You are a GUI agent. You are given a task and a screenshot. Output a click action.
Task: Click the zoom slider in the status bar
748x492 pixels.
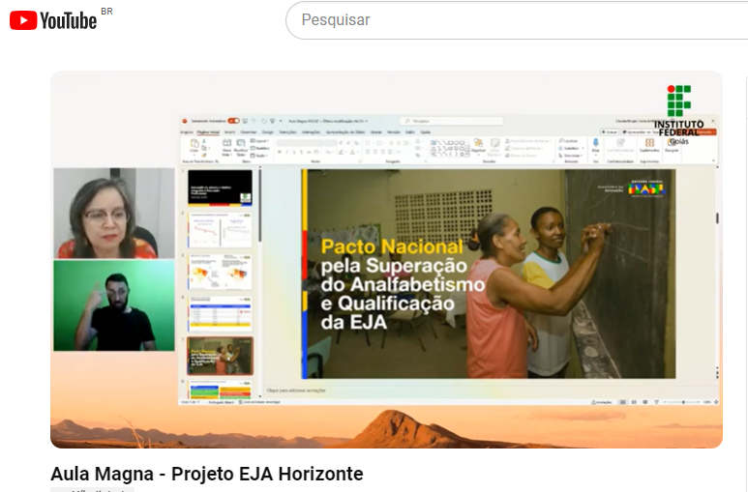(x=683, y=401)
